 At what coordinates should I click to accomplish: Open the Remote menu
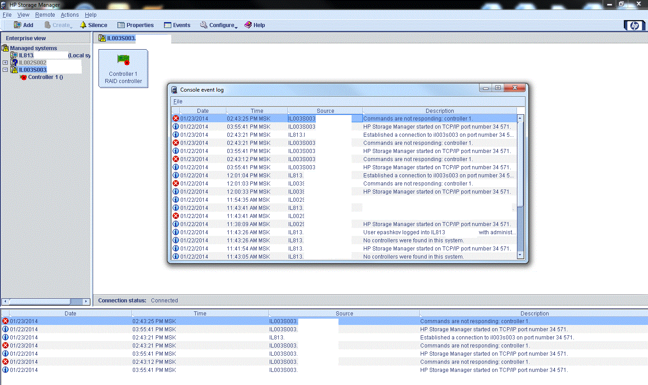[45, 15]
